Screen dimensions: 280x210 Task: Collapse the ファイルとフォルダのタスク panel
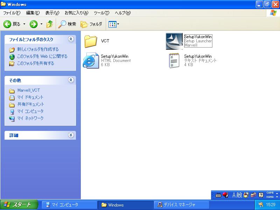tap(71, 39)
